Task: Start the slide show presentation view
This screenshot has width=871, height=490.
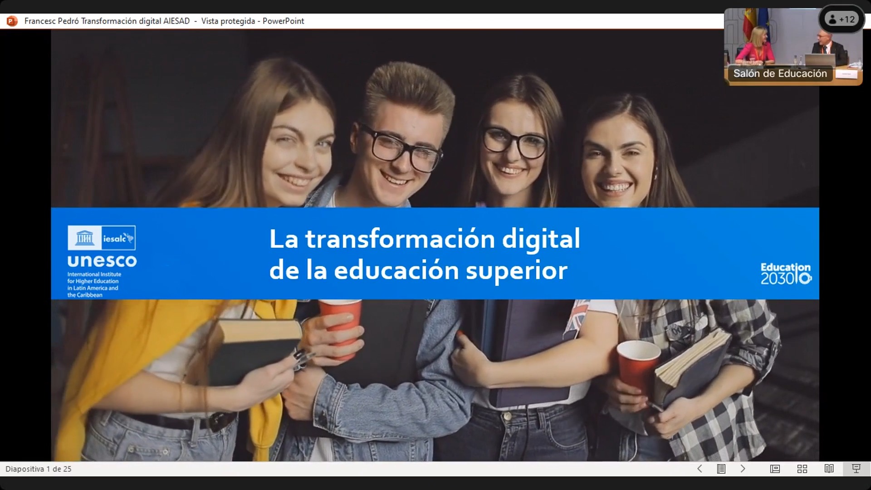Action: [x=856, y=469]
